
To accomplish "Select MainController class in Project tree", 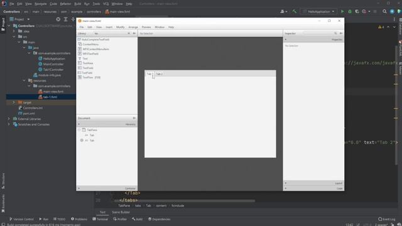I will [x=51, y=64].
